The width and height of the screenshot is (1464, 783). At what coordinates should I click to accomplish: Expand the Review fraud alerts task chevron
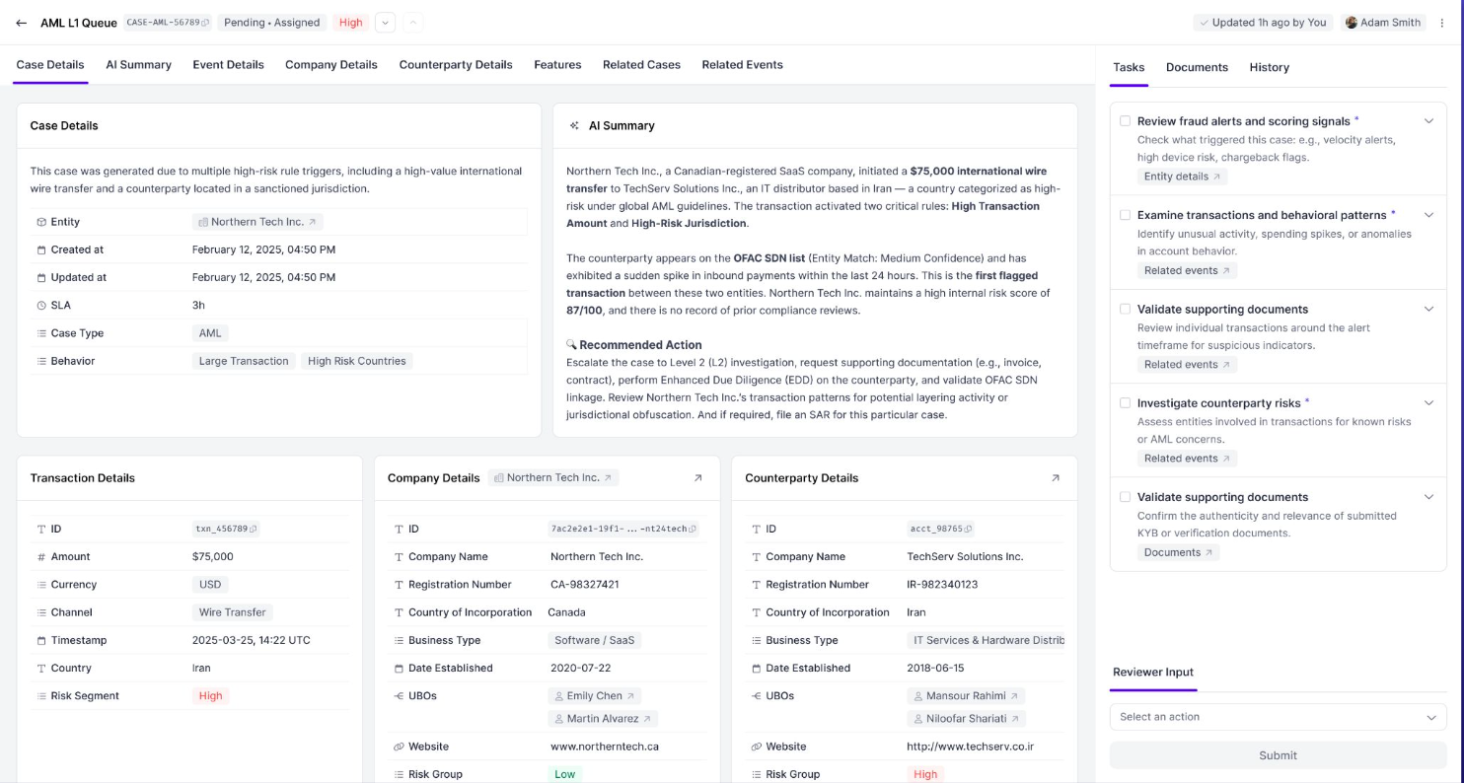[1428, 121]
